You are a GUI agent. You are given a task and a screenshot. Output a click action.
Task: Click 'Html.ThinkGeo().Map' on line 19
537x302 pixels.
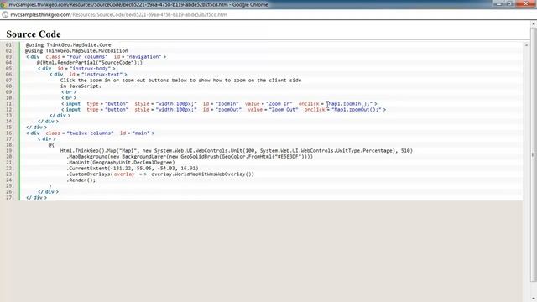coord(89,151)
